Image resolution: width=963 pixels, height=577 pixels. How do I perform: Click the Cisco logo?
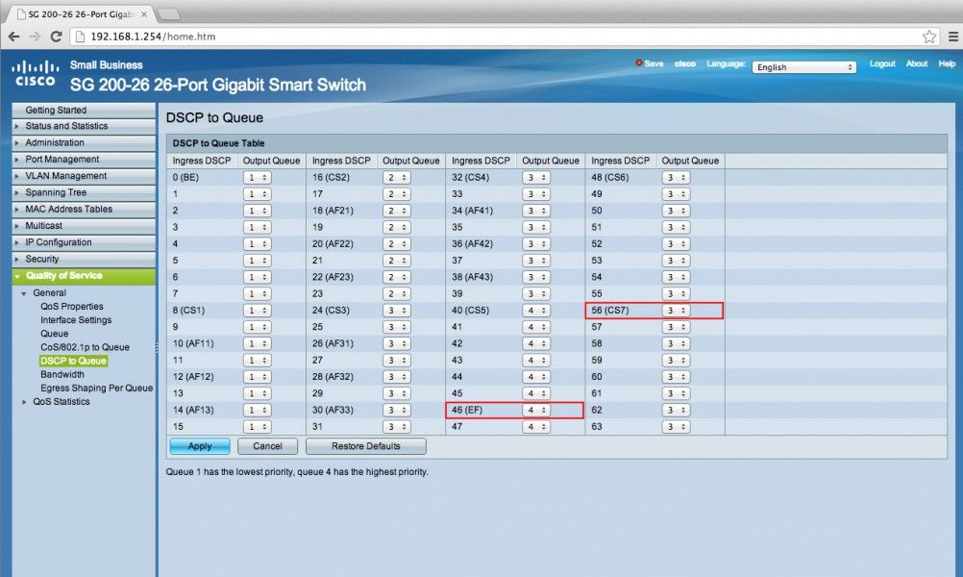click(34, 74)
